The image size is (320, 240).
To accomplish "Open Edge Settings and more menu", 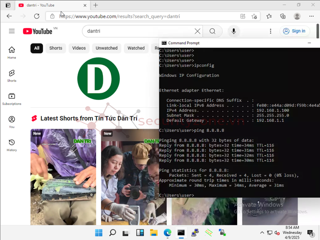I will click(x=311, y=16).
